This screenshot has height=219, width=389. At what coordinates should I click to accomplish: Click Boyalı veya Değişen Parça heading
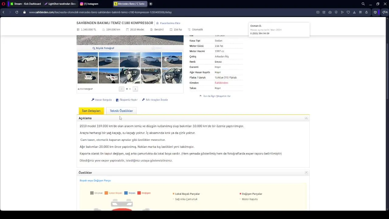pyautogui.click(x=95, y=180)
